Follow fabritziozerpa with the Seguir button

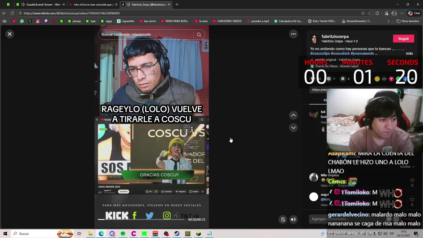coord(403,39)
